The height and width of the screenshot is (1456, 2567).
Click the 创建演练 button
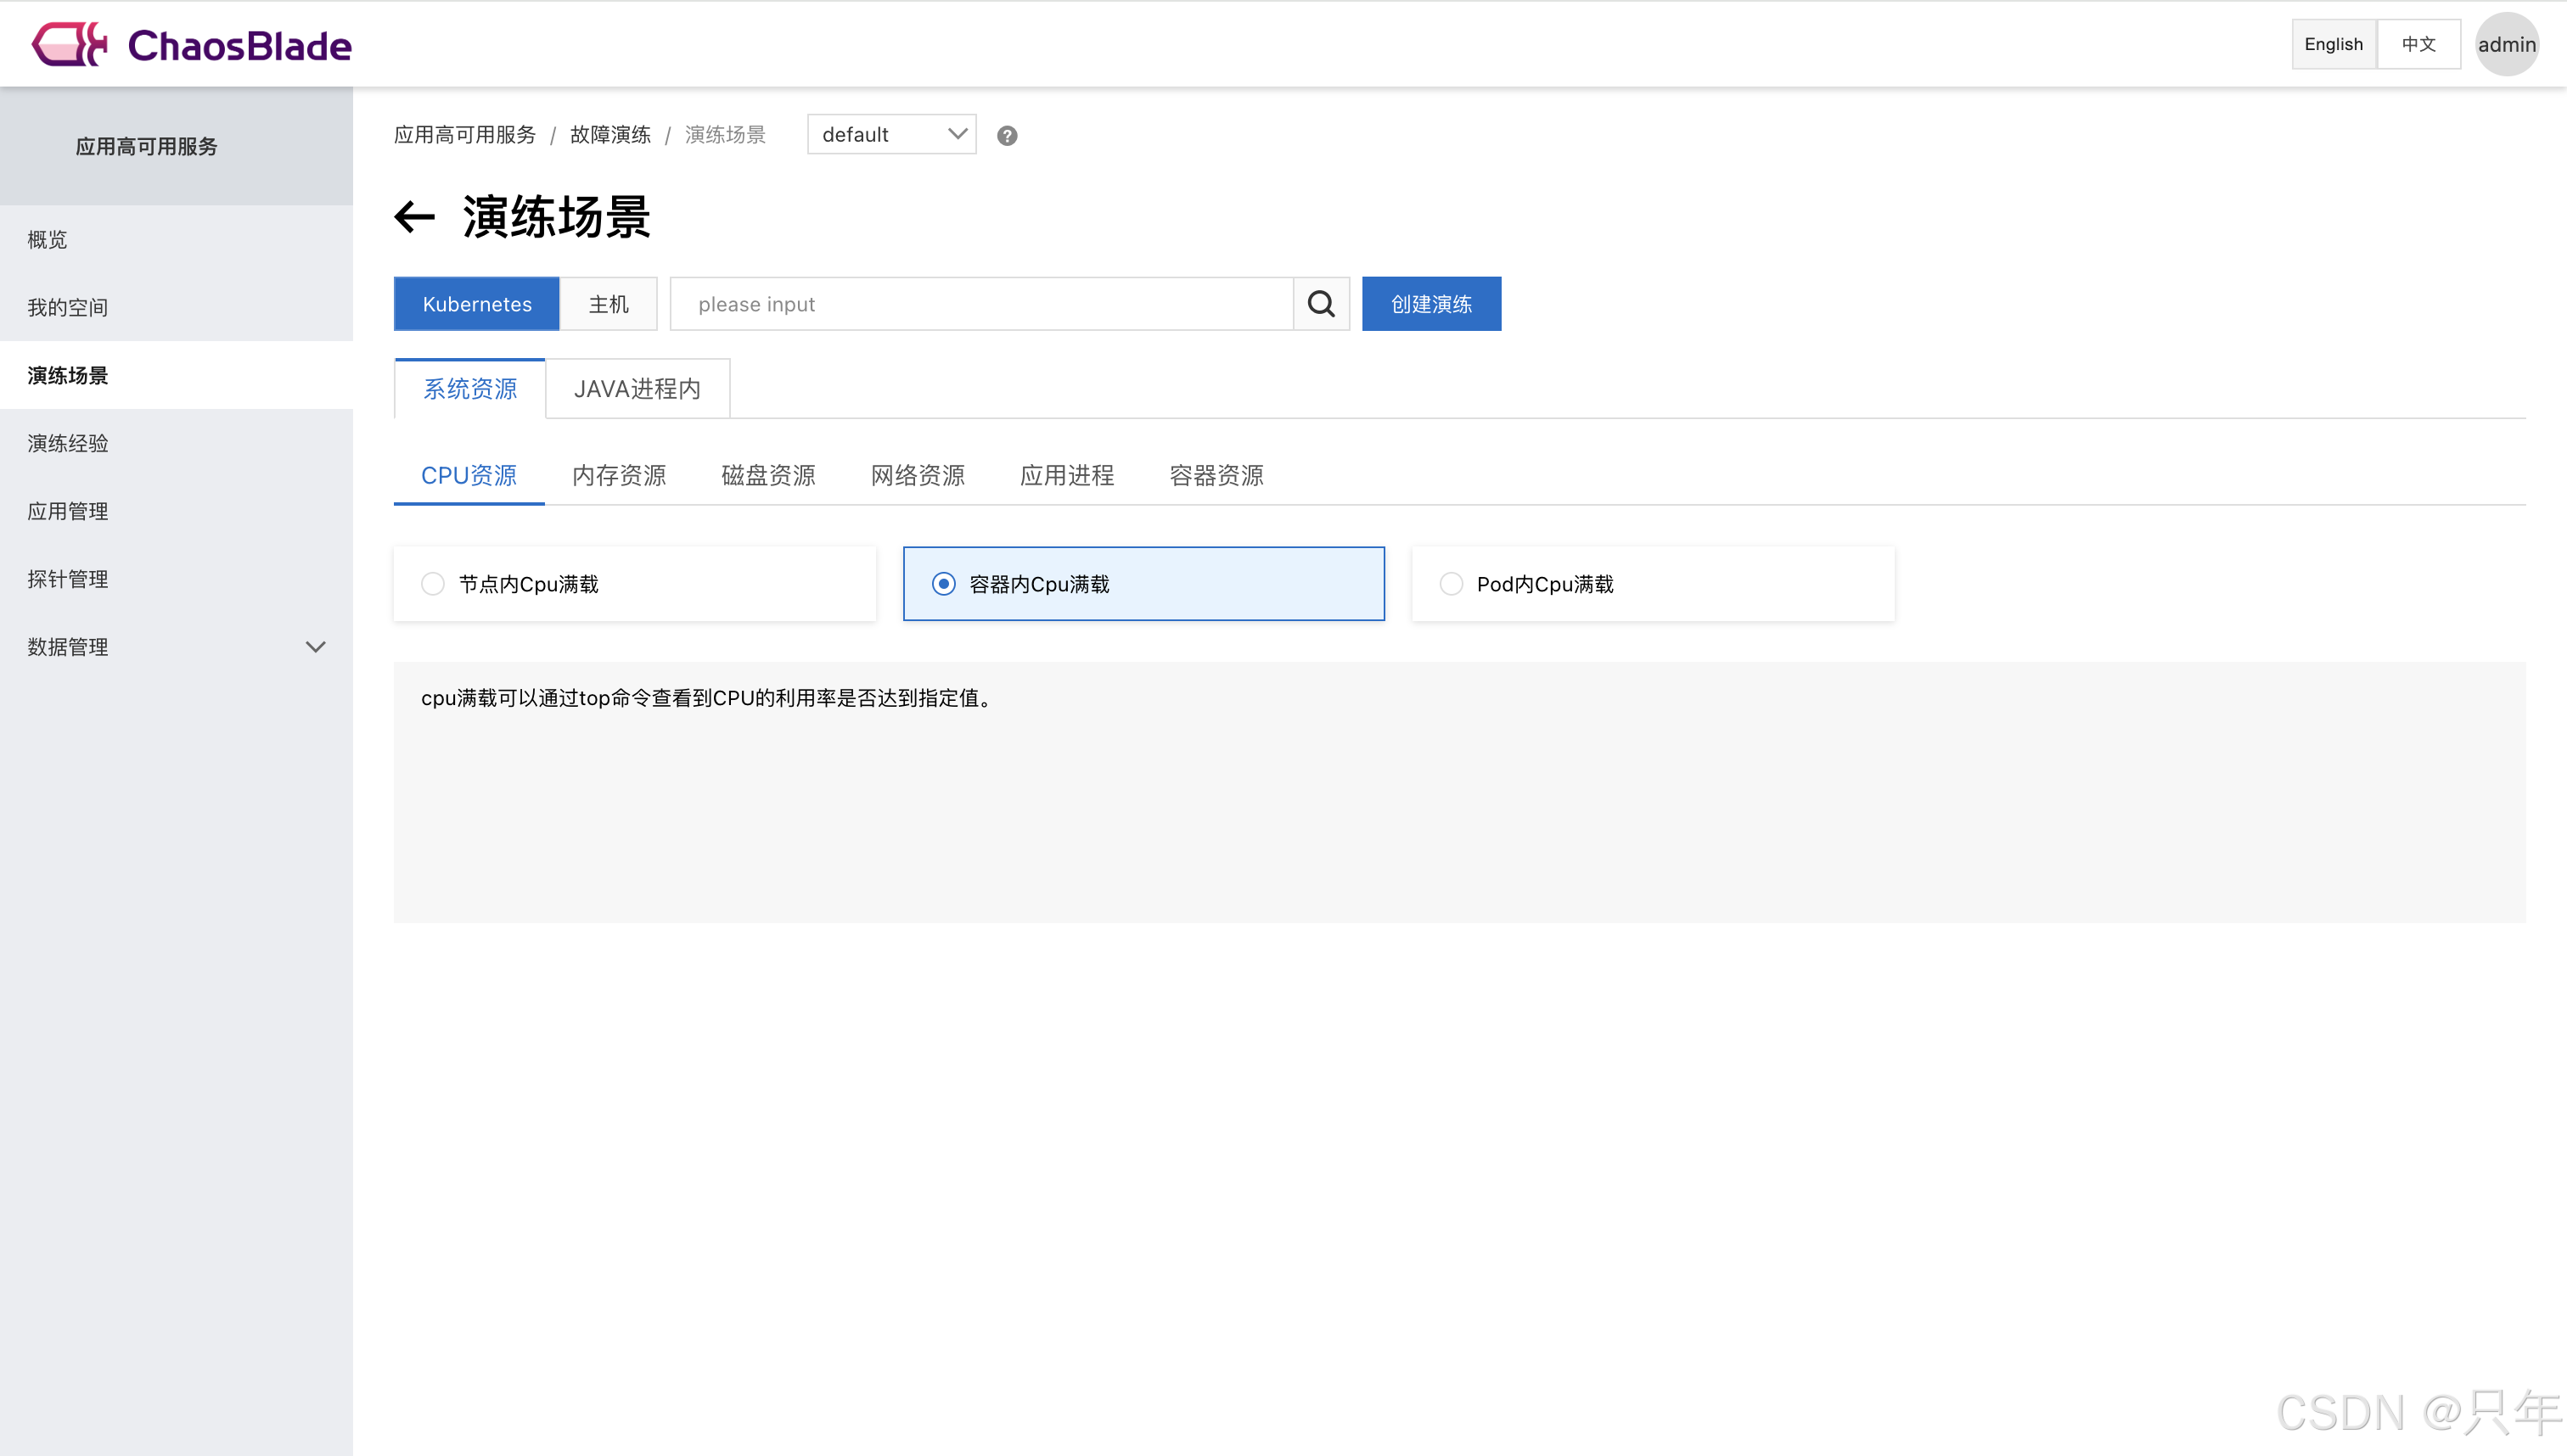coord(1430,304)
